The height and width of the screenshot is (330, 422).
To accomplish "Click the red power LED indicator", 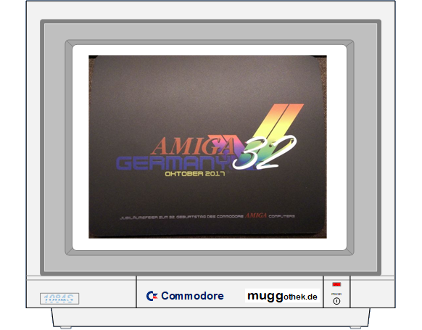I will click(x=336, y=284).
